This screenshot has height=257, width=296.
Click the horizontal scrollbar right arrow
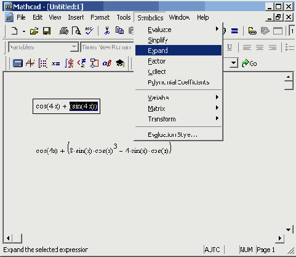[x=279, y=239]
